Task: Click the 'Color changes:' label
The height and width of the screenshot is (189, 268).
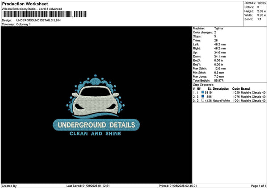Action: 203,33
